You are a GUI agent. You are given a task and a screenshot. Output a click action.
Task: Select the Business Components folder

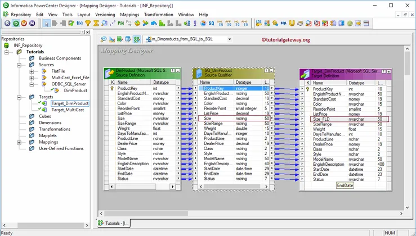[x=60, y=58]
